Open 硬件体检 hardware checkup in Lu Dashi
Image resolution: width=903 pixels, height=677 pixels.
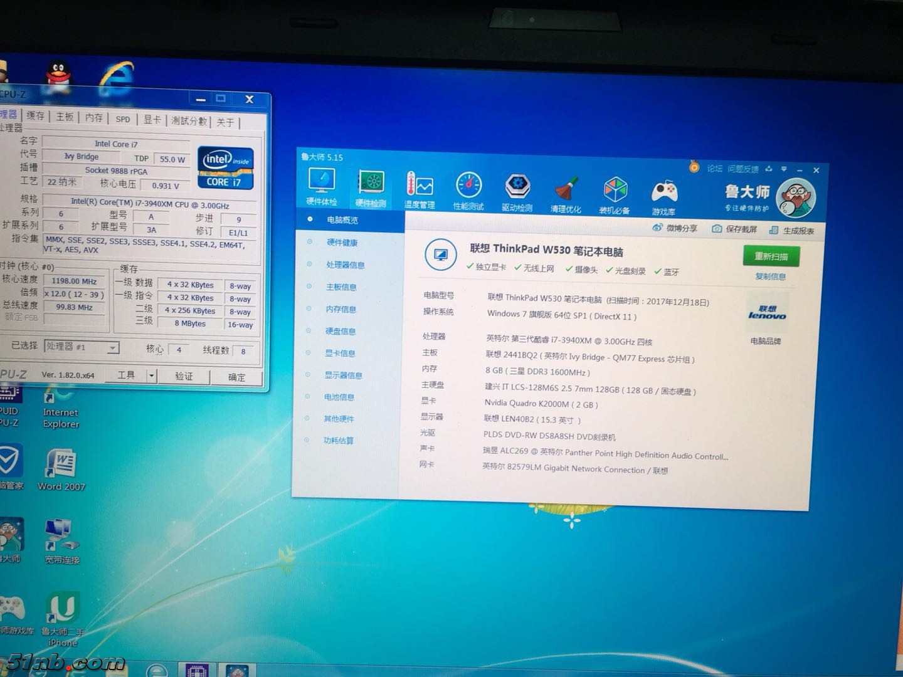point(322,187)
